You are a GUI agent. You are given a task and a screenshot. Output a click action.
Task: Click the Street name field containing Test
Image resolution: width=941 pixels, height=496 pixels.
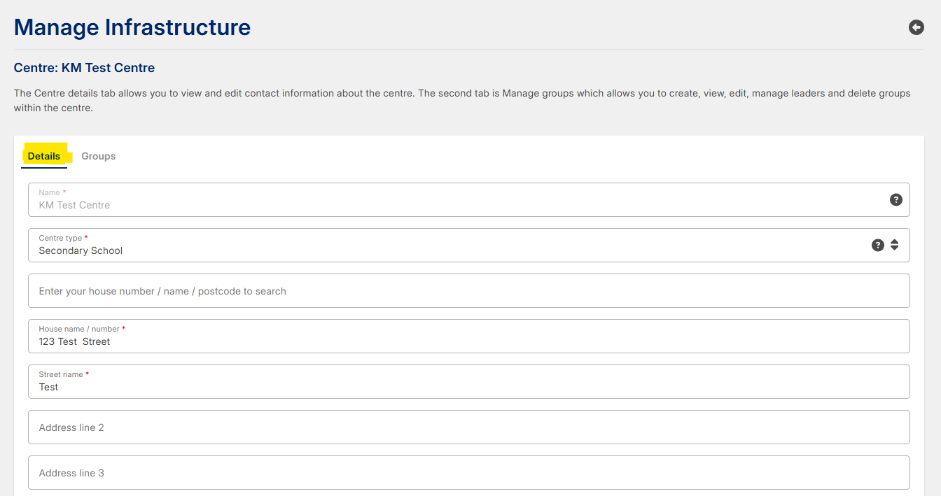pyautogui.click(x=420, y=387)
